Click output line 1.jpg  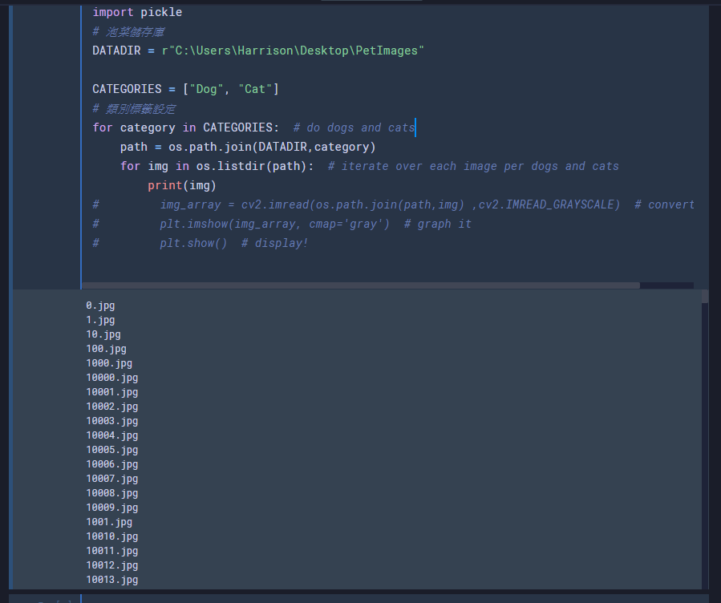pos(100,320)
